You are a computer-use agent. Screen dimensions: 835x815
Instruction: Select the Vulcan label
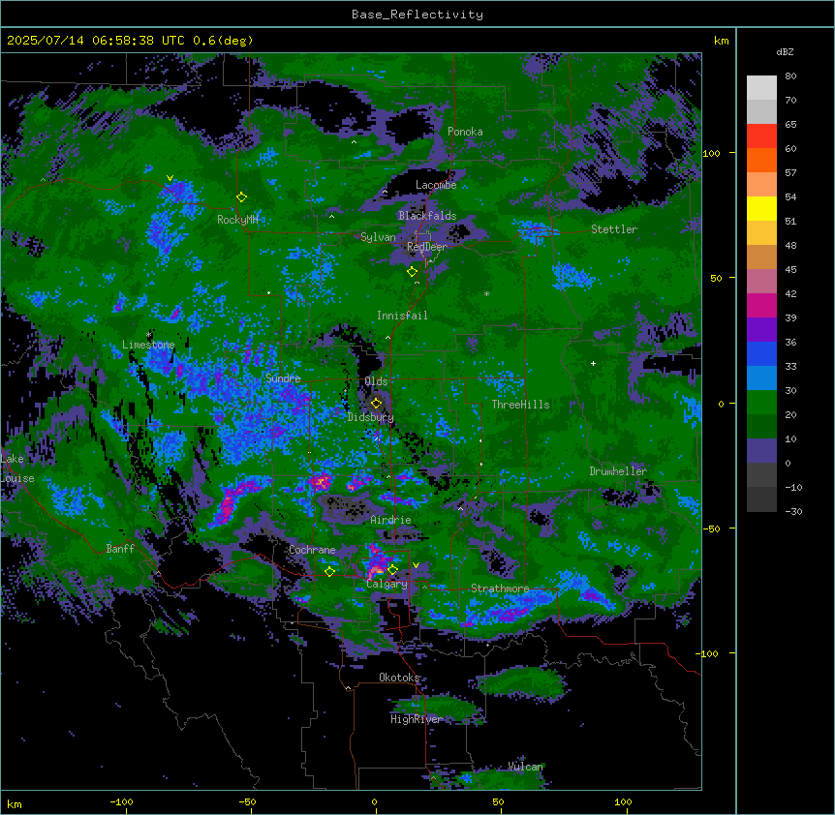pyautogui.click(x=525, y=767)
